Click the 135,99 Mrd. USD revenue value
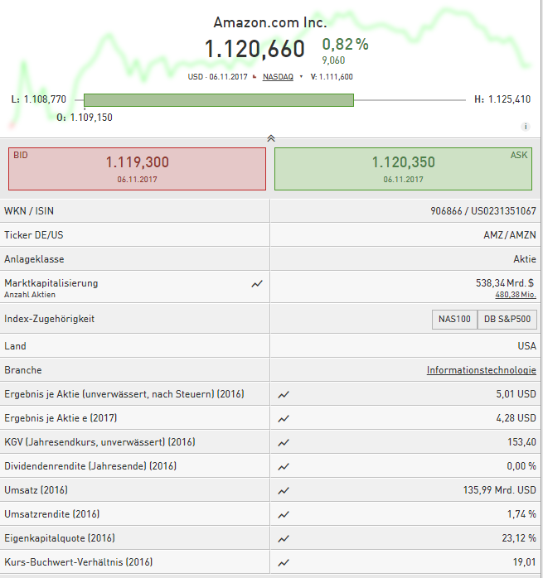543x578 pixels. tap(499, 490)
